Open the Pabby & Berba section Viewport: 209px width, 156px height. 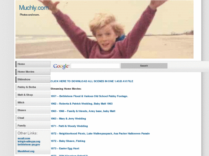tap(33, 87)
